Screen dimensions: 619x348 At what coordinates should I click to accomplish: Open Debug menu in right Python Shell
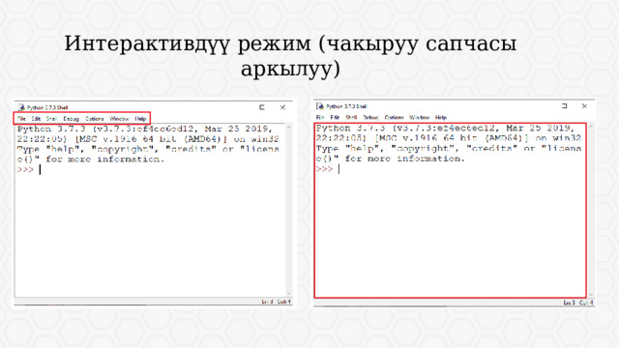pos(370,118)
